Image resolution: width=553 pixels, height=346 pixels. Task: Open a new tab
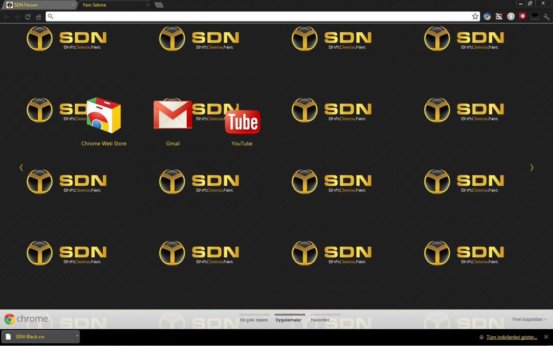tap(159, 5)
